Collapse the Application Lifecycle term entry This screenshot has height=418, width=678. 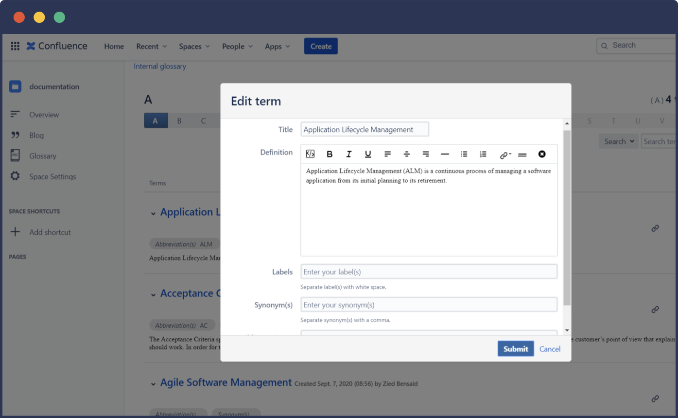[153, 213]
